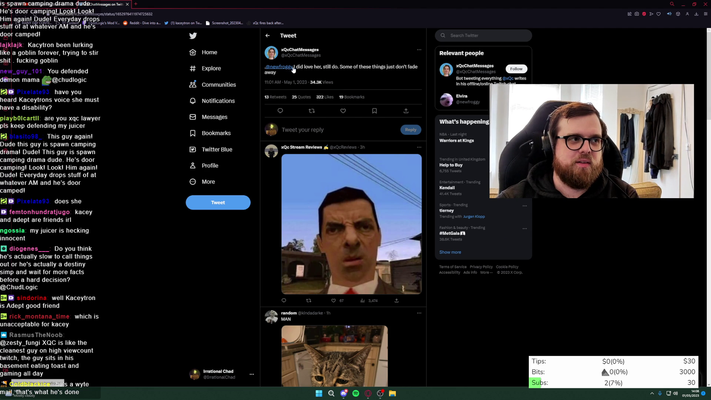Like the main tweet with the heart
711x400 pixels.
[343, 111]
